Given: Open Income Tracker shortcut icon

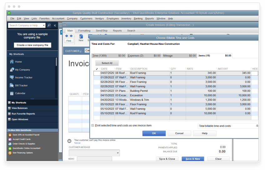Looking at the screenshot, I should pos(12,78).
